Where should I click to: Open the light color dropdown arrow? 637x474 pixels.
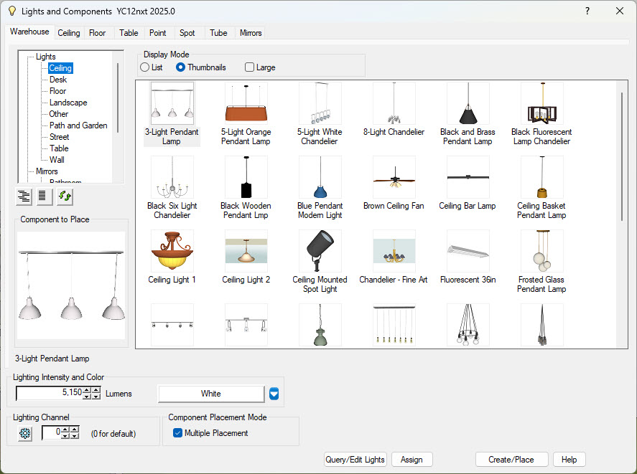point(274,394)
